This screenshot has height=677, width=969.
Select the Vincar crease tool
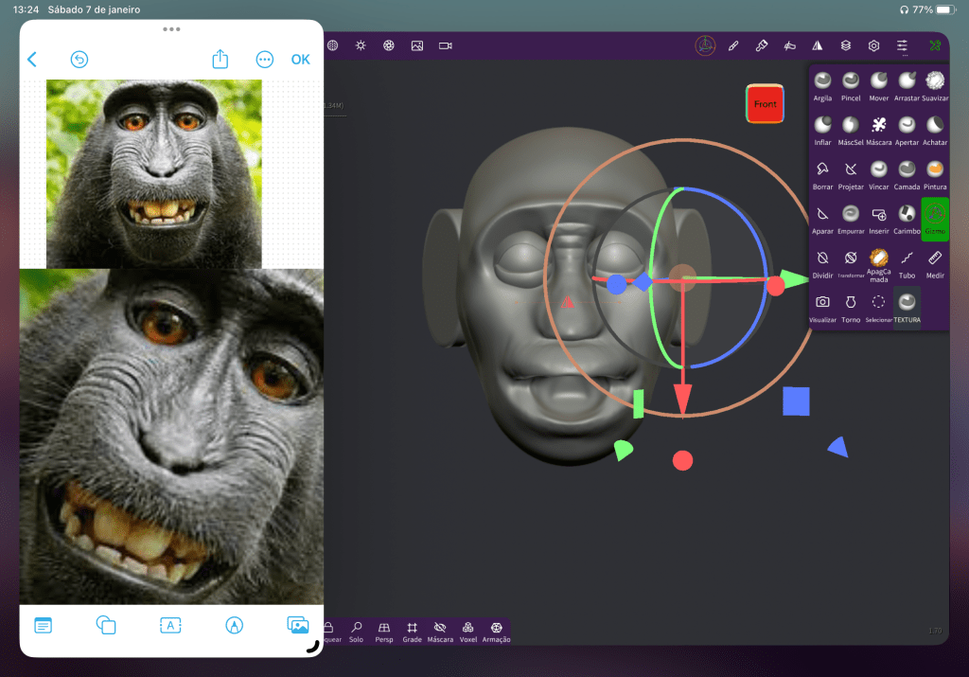pos(879,173)
